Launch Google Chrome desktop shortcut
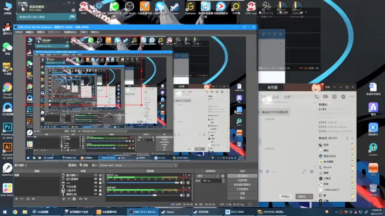385x216 pixels. click(7, 91)
